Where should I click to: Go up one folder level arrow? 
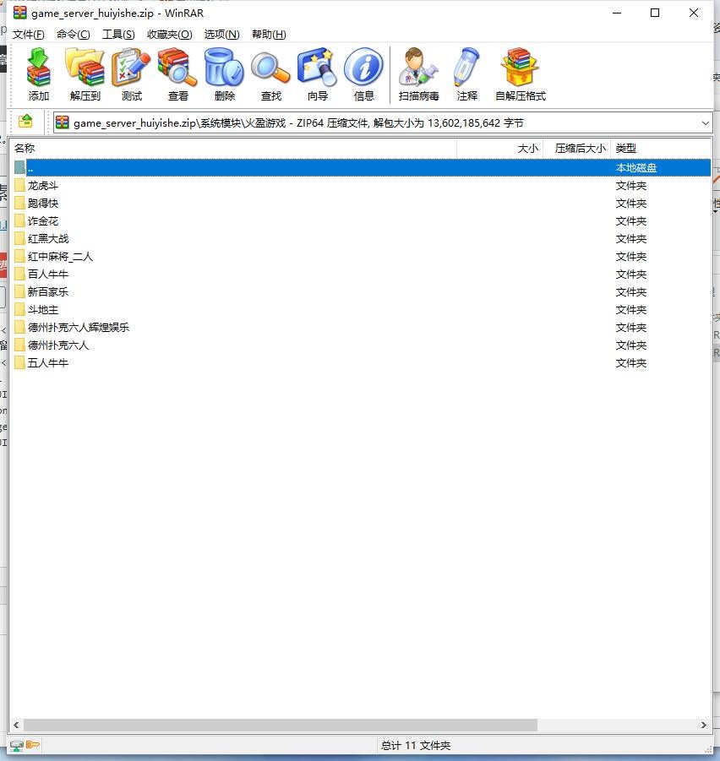pyautogui.click(x=25, y=122)
